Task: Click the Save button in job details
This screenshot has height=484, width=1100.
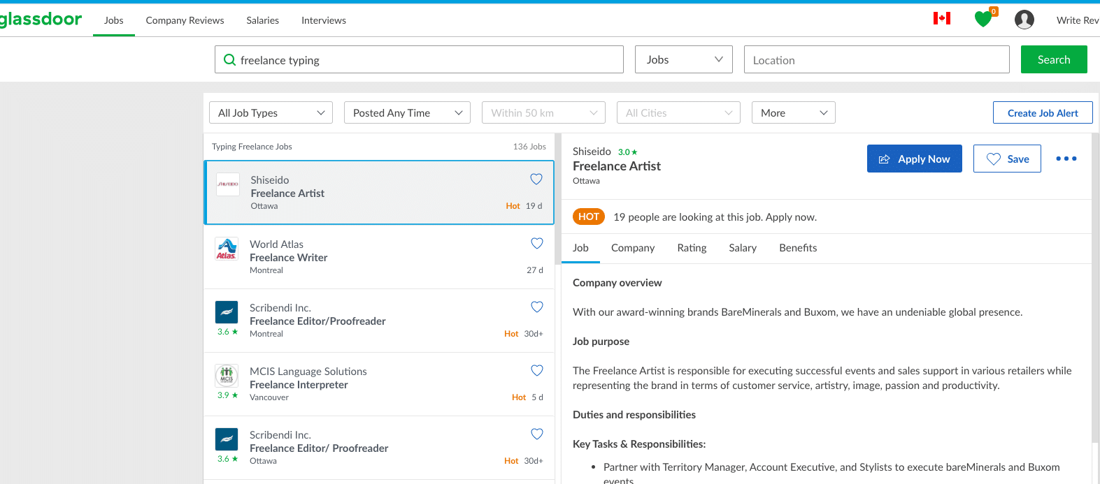Action: pos(1007,159)
